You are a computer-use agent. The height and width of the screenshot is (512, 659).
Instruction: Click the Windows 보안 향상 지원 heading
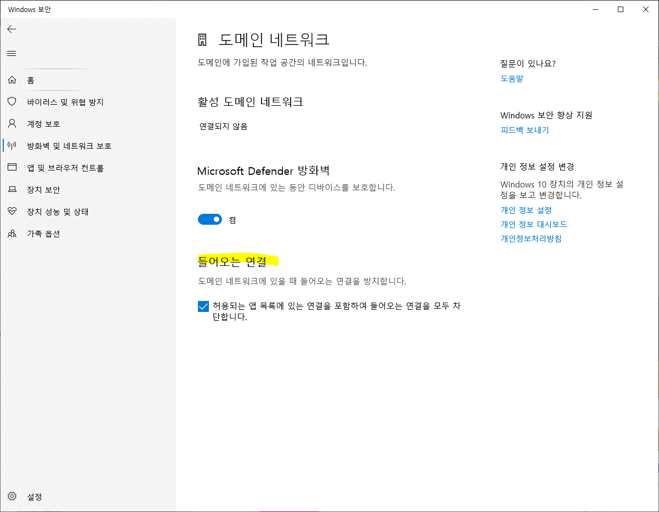click(x=546, y=115)
